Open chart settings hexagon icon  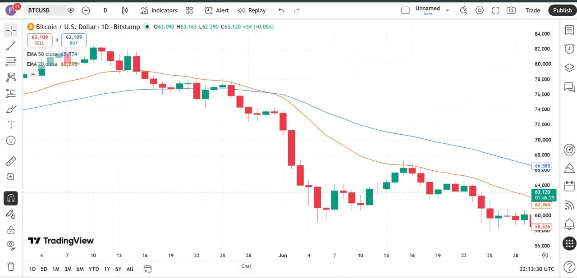coord(480,10)
